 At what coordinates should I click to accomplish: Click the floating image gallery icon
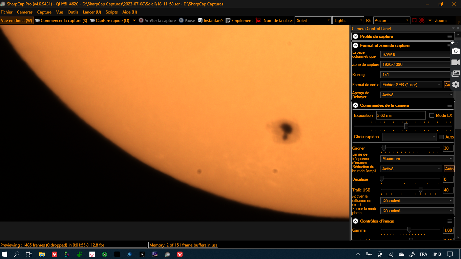(x=456, y=74)
